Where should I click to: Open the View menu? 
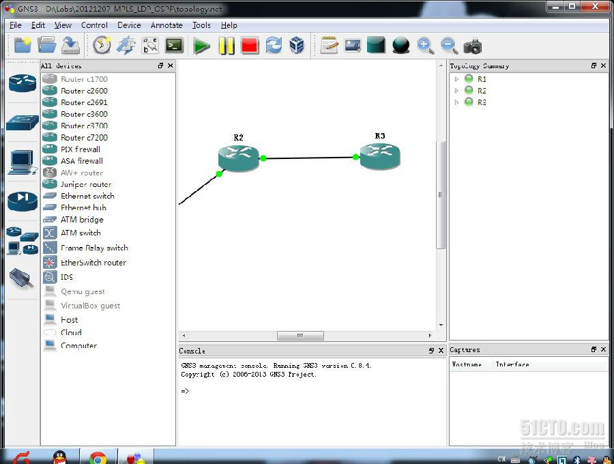63,25
